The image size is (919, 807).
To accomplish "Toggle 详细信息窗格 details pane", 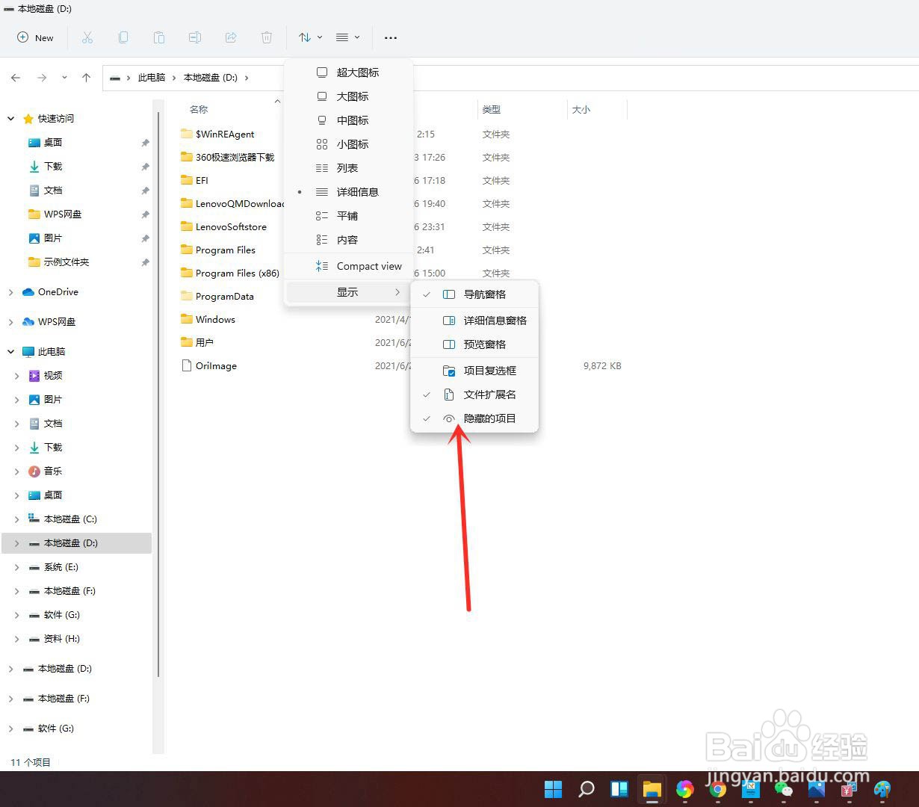I will [x=474, y=321].
